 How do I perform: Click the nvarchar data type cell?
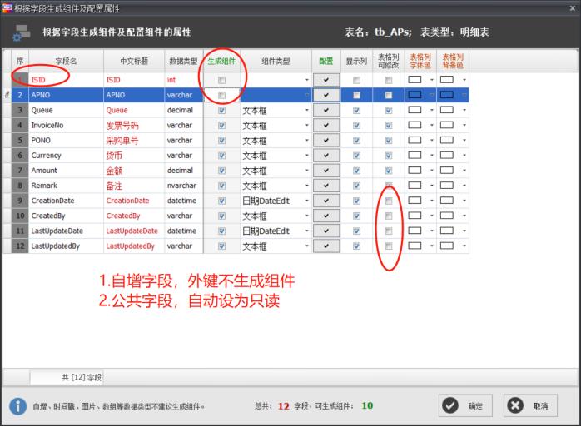pyautogui.click(x=184, y=186)
